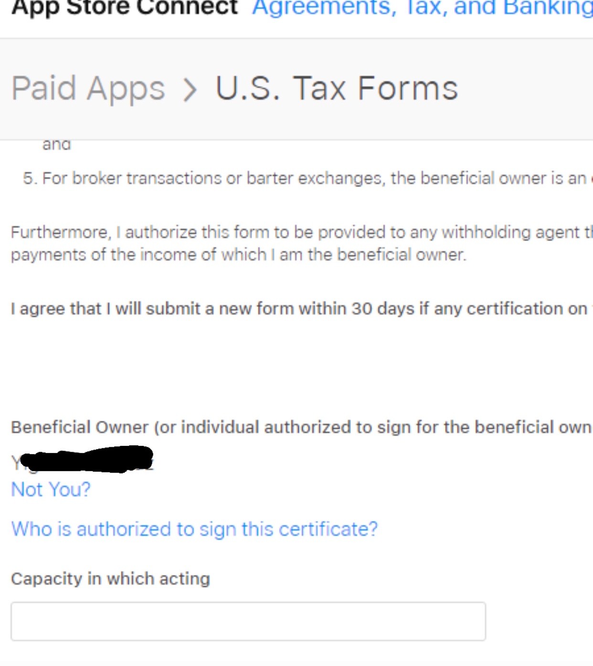Click the "Not You?" link
The image size is (593, 666).
[x=51, y=489]
